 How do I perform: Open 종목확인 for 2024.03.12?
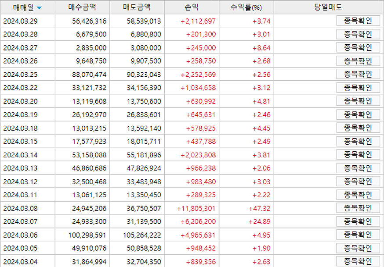[x=358, y=181]
